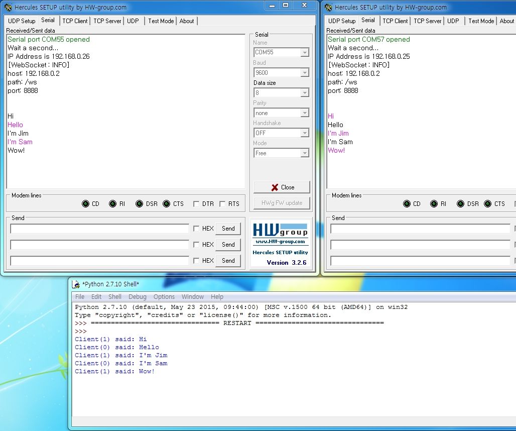
Task: Click the first Send input field
Action: (99, 229)
